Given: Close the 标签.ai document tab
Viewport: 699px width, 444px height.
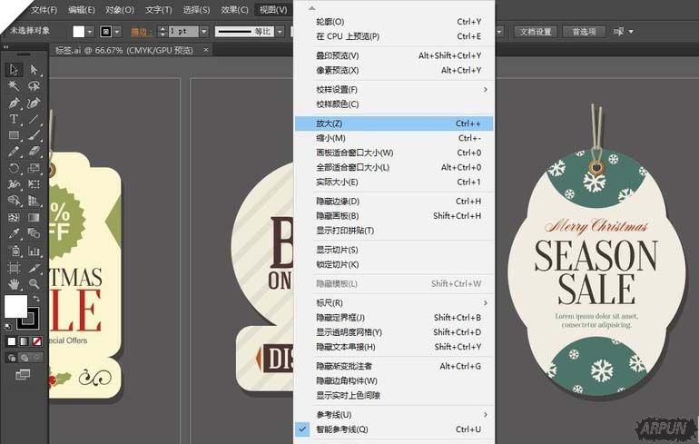Looking at the screenshot, I should 206,50.
